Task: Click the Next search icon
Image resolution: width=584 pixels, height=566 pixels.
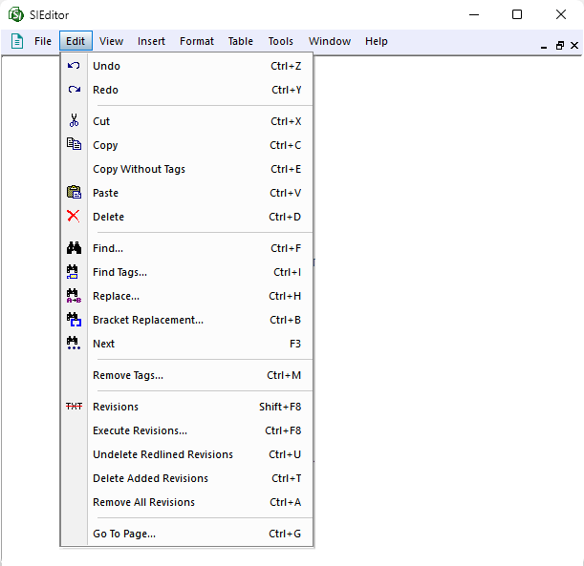Action: [x=74, y=344]
